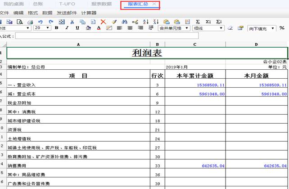Open the 计算器 menu item
Image resolution: width=289 pixels, height=189 pixels.
pos(89,13)
